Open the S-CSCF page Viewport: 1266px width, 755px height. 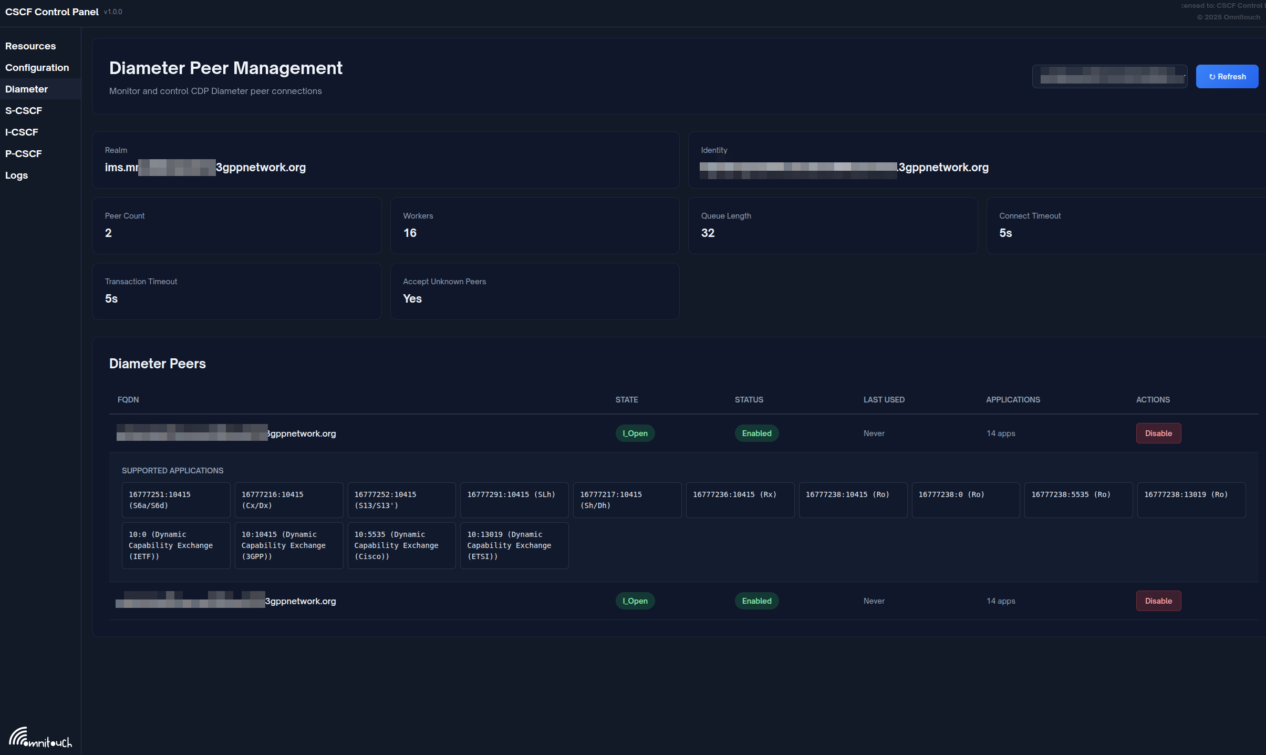tap(24, 110)
